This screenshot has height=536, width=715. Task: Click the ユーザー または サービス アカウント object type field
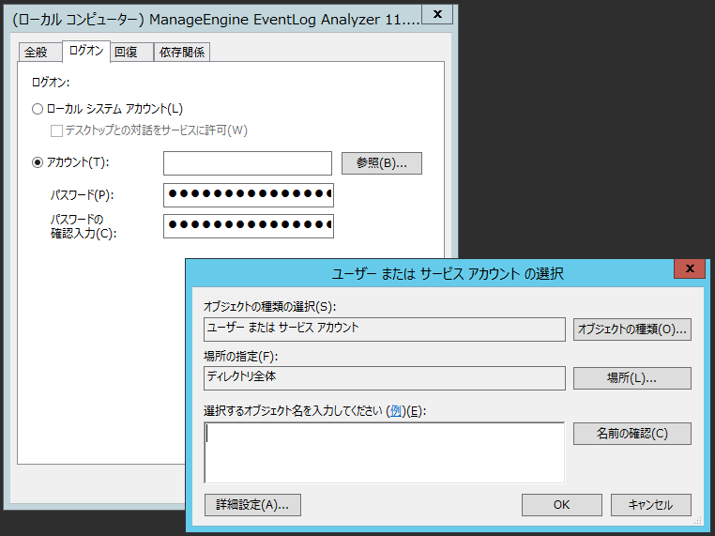[x=385, y=329]
